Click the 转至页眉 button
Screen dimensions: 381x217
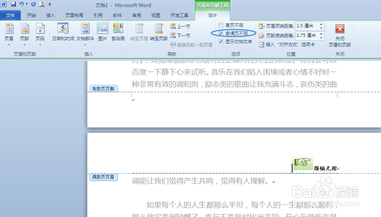(139, 32)
